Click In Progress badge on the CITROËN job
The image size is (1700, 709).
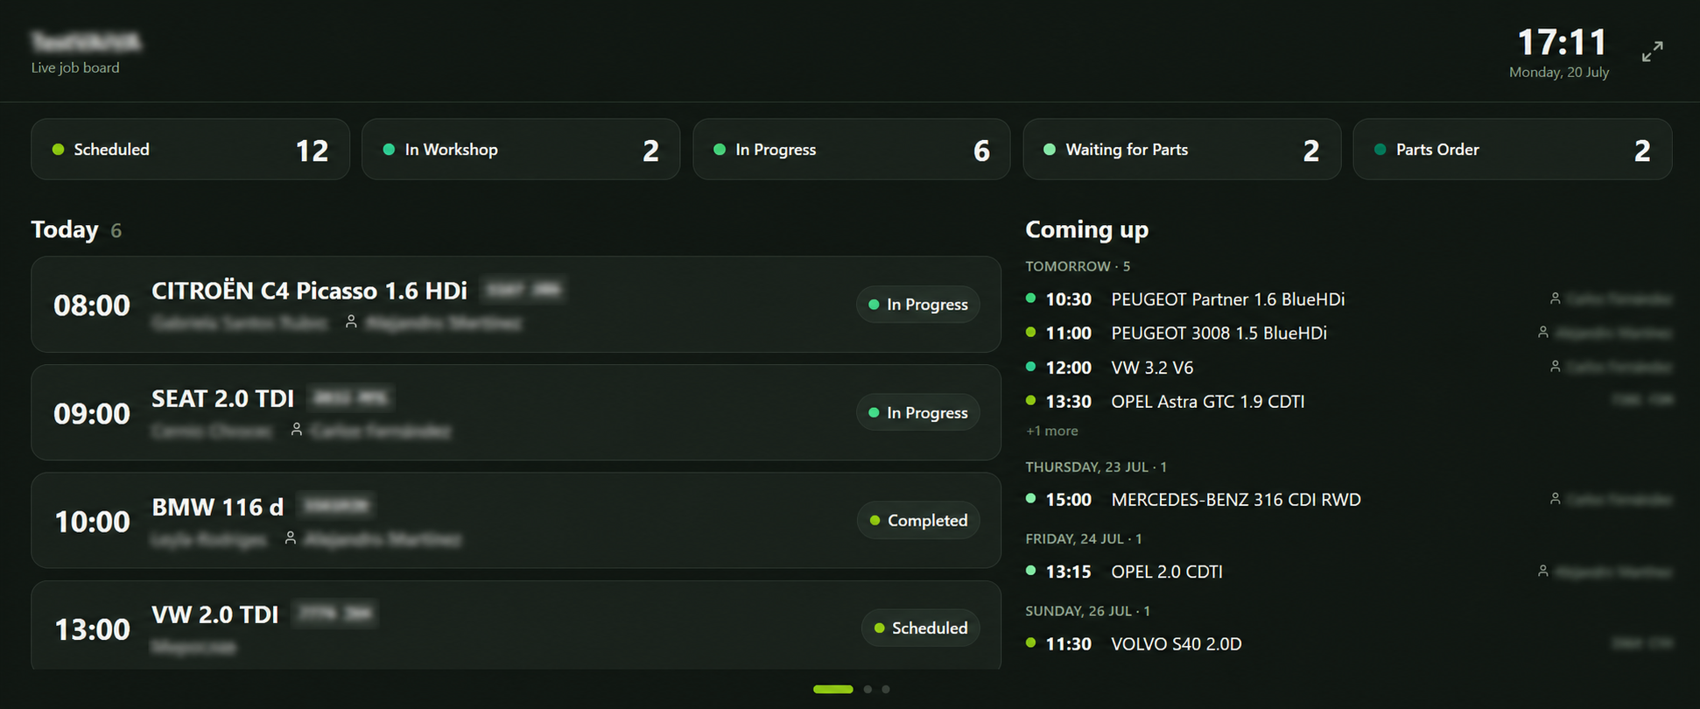(x=917, y=305)
